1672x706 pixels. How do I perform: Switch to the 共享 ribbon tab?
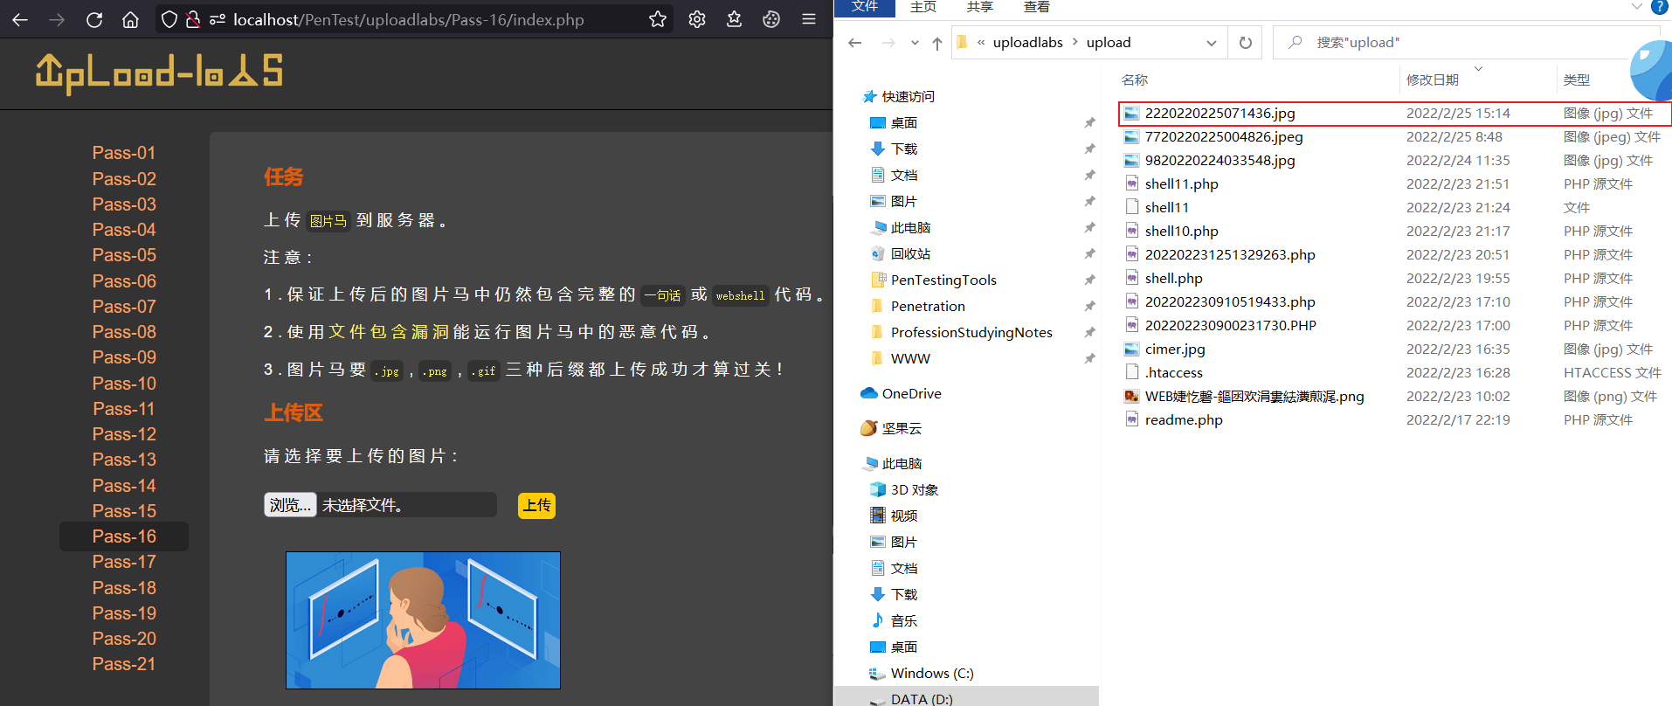980,7
